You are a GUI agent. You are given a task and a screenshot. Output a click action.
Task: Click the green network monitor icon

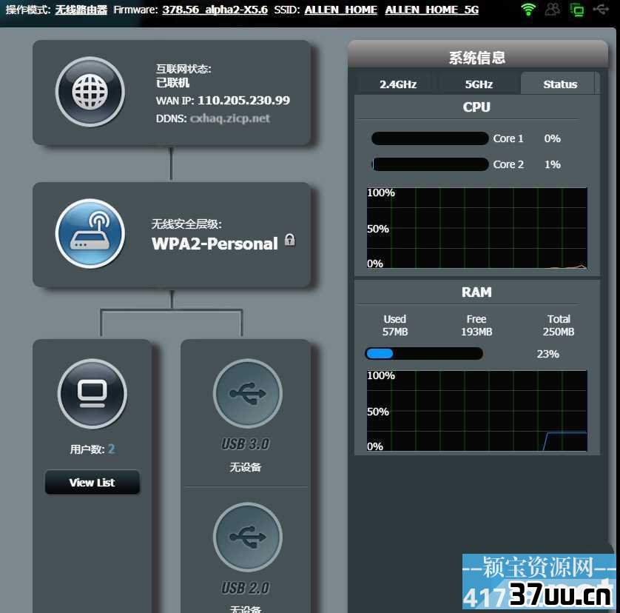pos(577,10)
